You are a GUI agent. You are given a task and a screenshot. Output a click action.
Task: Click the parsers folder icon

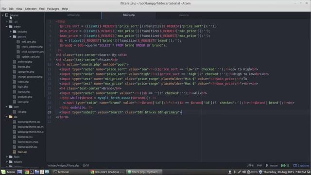[x=15, y=36]
